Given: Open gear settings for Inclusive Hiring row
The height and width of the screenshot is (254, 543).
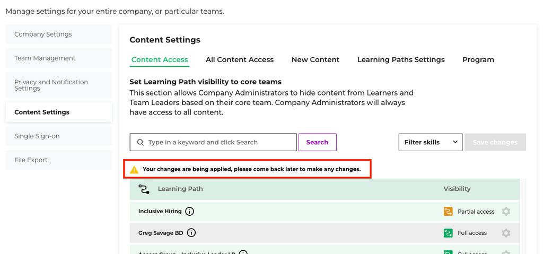Looking at the screenshot, I should click(506, 212).
